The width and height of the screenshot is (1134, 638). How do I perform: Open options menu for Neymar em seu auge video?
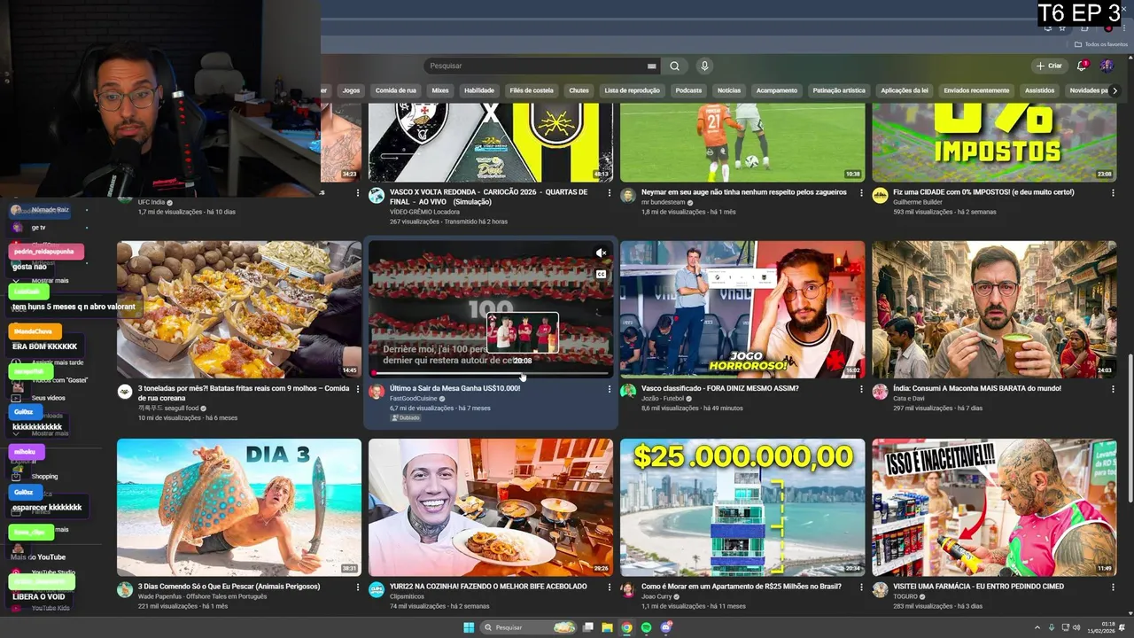point(861,192)
